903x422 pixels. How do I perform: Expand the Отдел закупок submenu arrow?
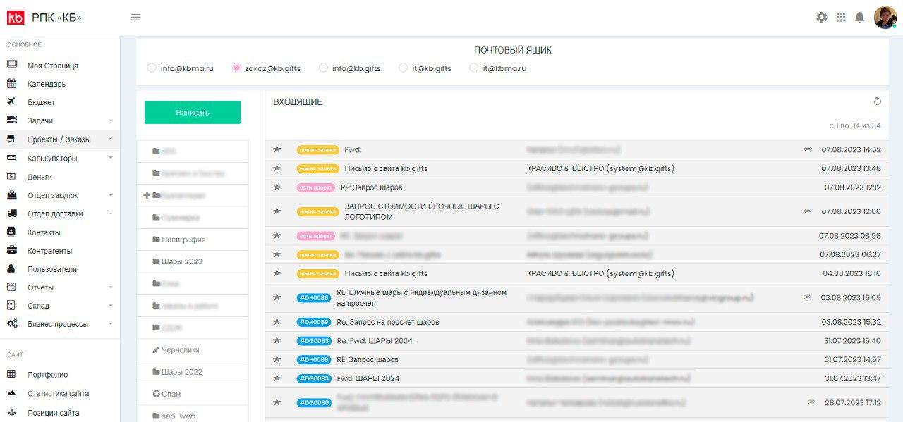111,196
